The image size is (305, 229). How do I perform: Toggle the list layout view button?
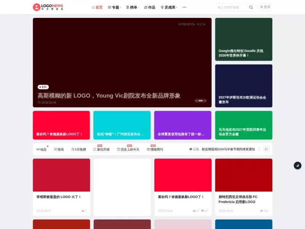click(266, 149)
